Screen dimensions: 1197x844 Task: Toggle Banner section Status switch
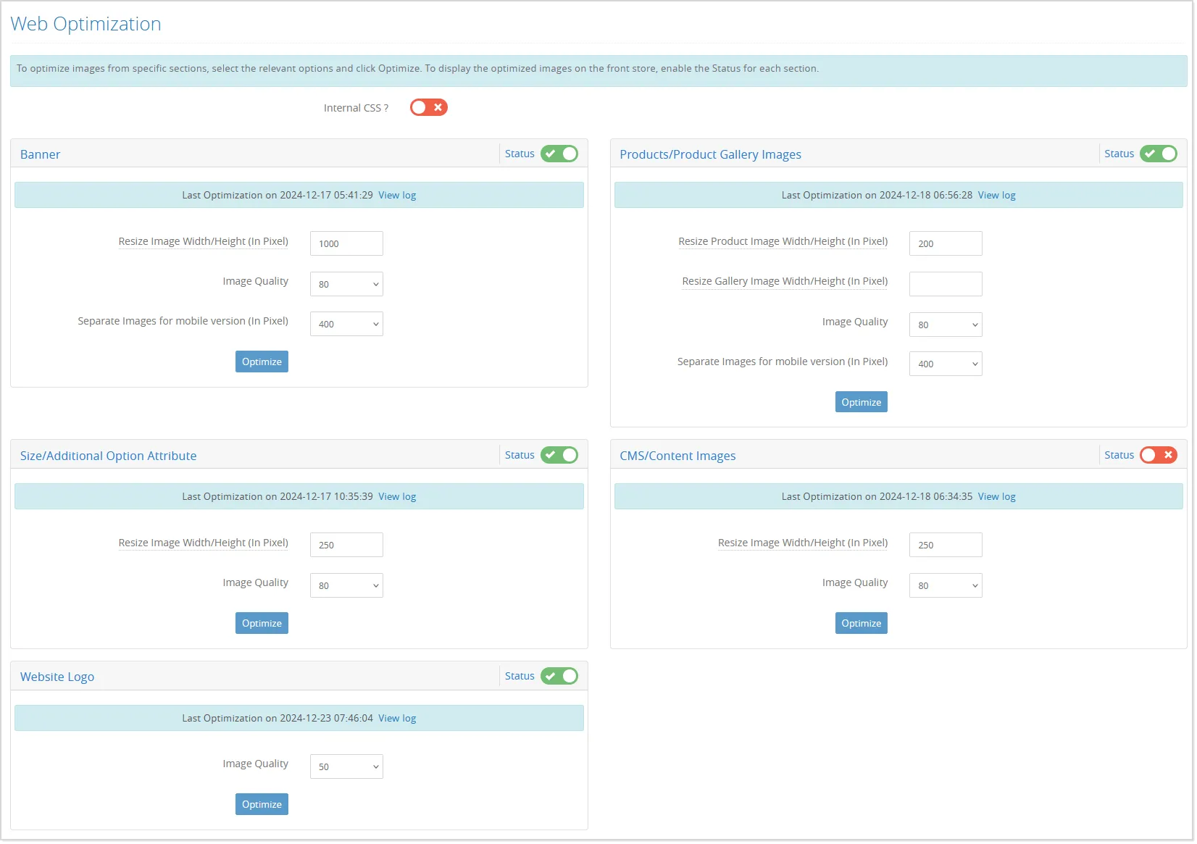click(559, 154)
